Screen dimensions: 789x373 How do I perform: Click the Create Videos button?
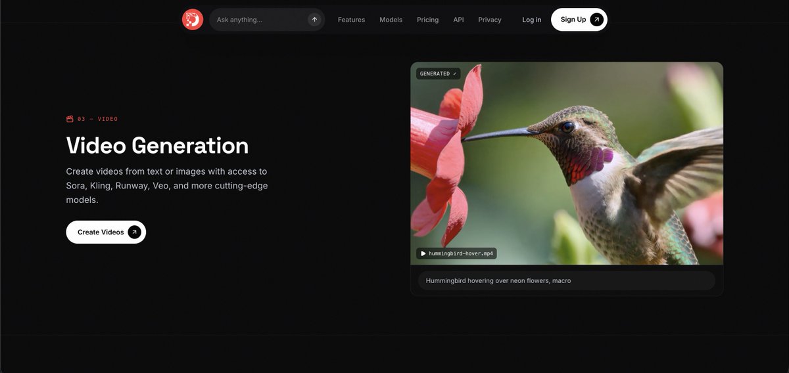(106, 232)
